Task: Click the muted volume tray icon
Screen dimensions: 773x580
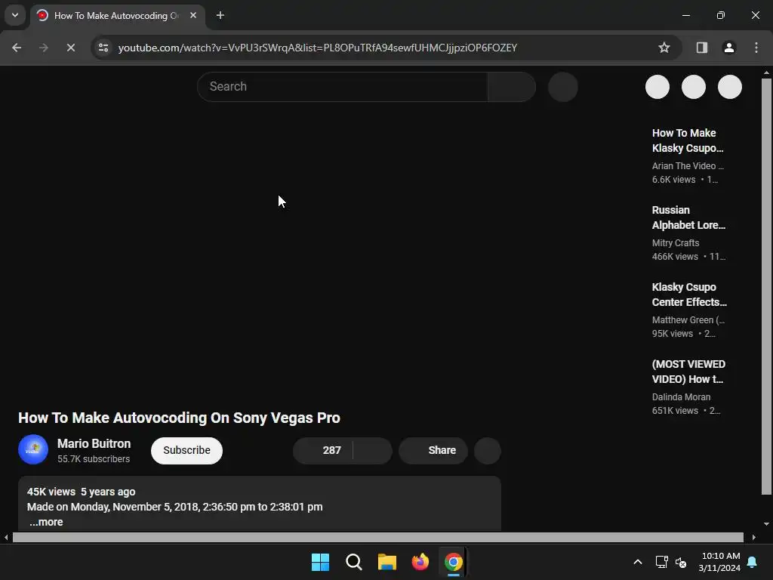Action: 681,562
